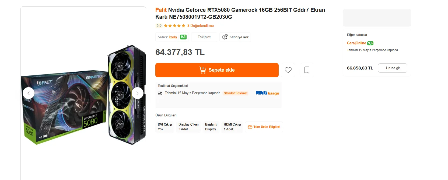Click the five-star rating
The image size is (448, 180).
(x=174, y=26)
